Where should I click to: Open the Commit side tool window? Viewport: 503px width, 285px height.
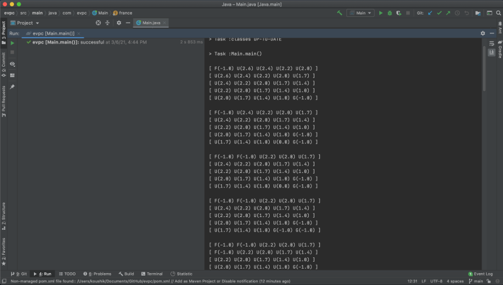pos(4,65)
